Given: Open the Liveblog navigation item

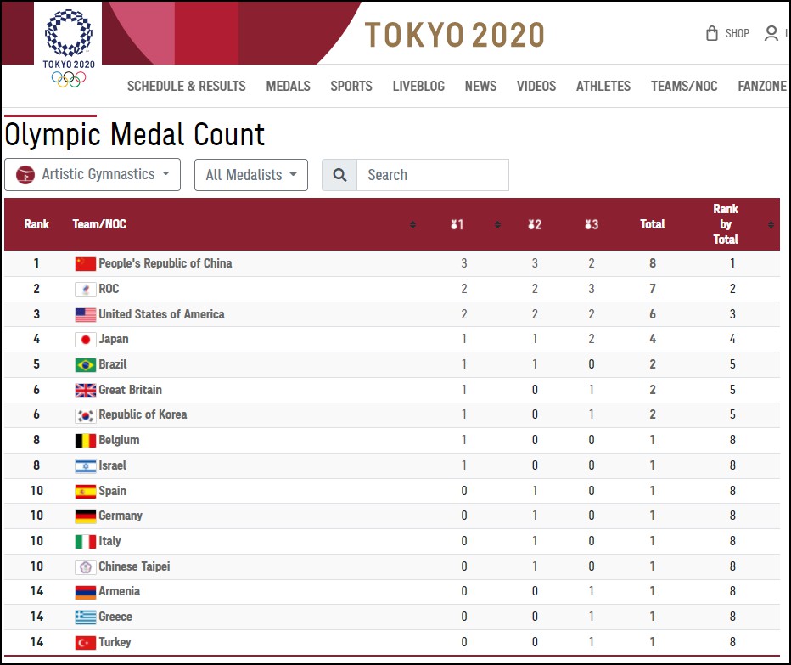Looking at the screenshot, I should click(x=418, y=86).
